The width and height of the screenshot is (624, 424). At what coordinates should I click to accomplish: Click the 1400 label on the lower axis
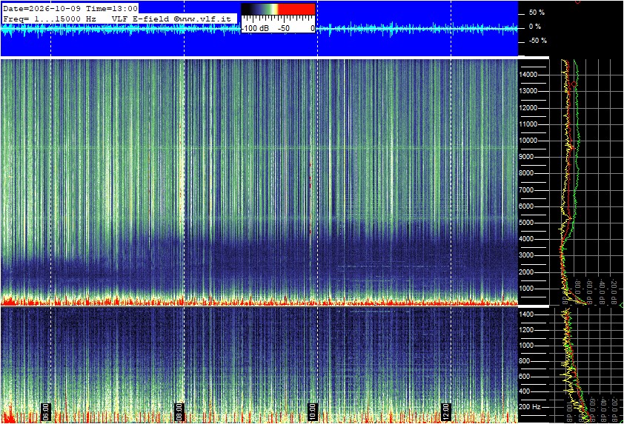coord(526,314)
